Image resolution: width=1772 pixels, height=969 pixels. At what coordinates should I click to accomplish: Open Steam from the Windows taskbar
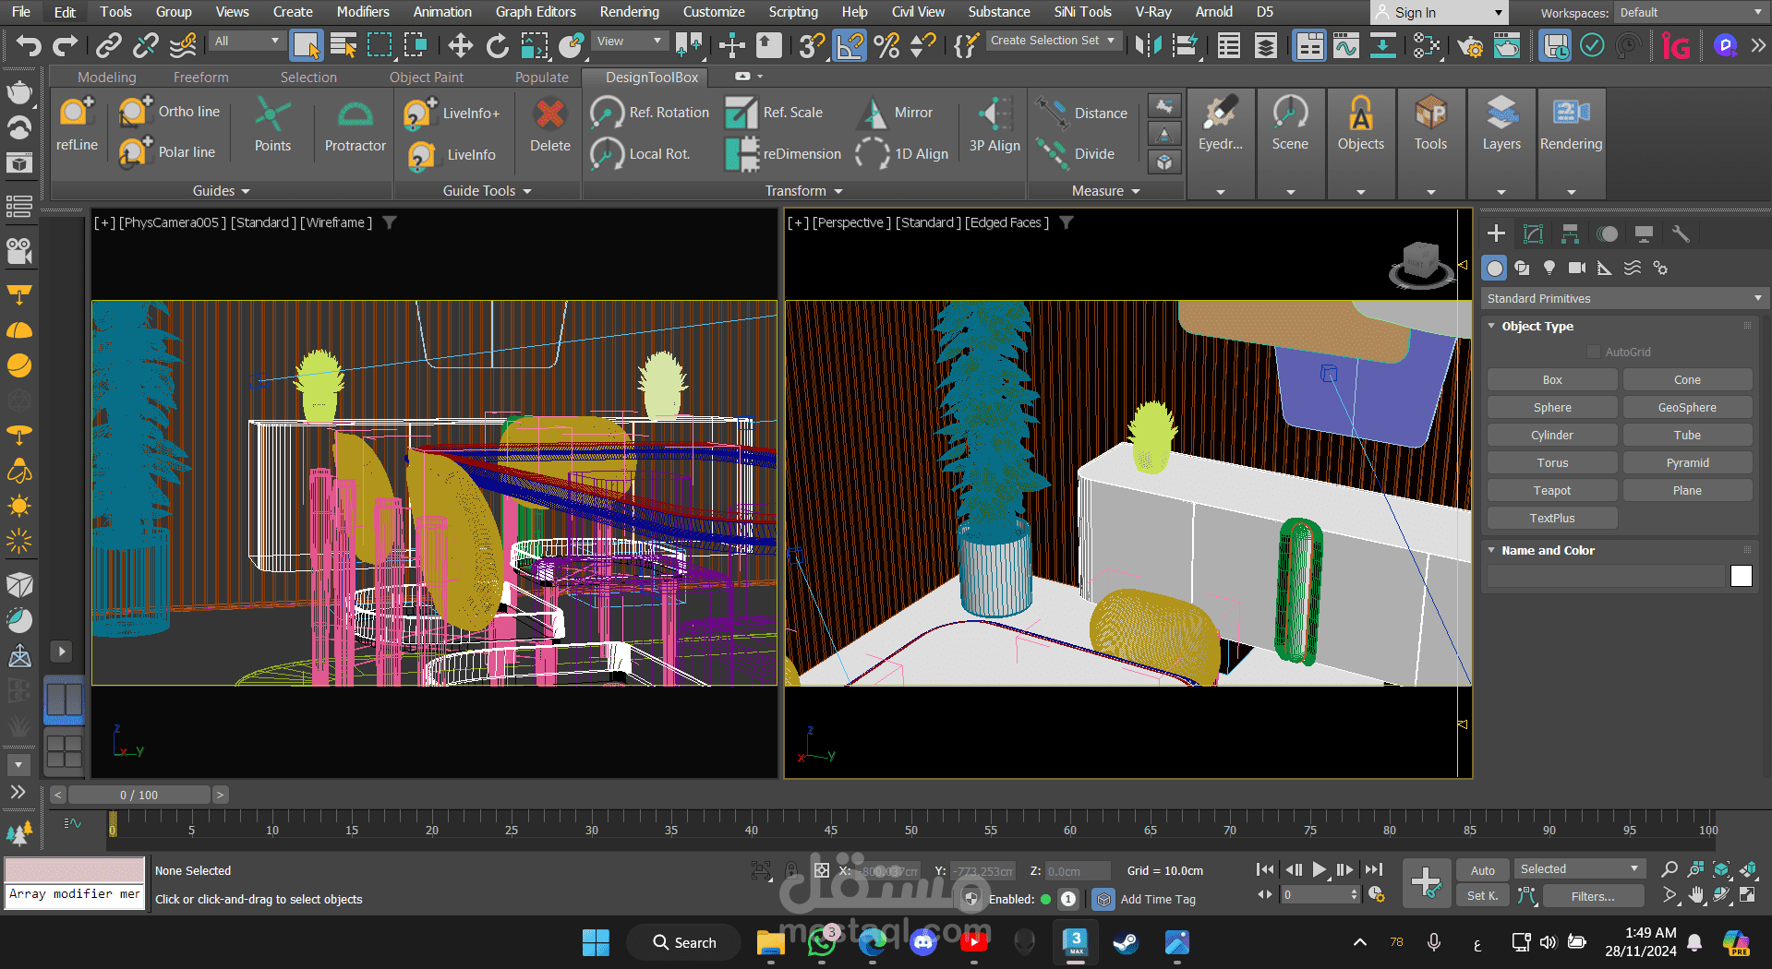click(x=1126, y=942)
